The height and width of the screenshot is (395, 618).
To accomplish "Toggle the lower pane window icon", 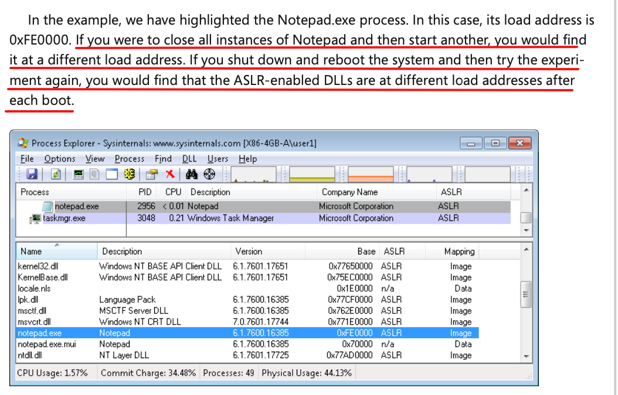I will coord(112,174).
